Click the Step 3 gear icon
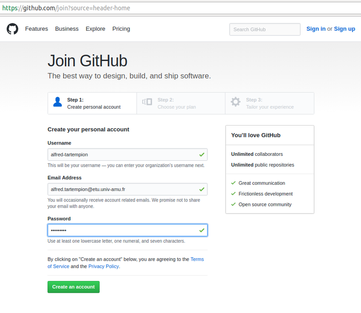Screen dimensions: 361x313 (236, 102)
